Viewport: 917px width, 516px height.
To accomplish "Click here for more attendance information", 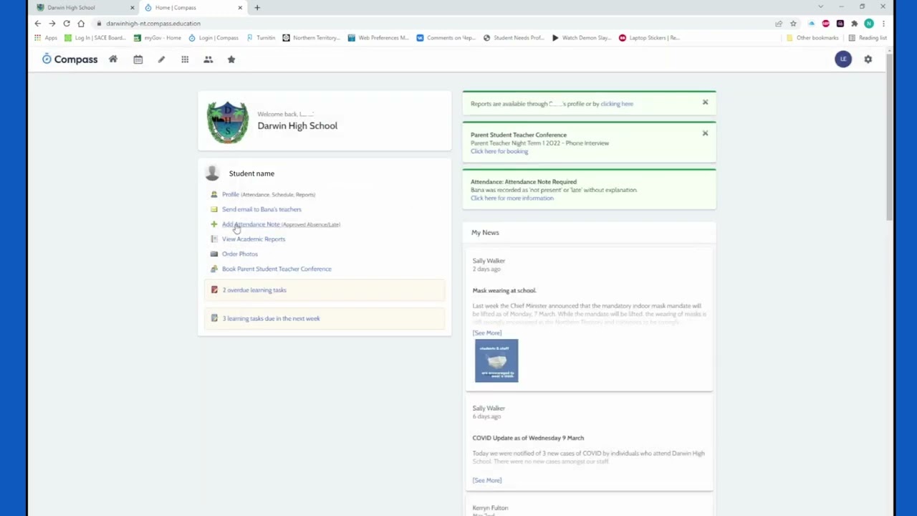I will click(512, 198).
